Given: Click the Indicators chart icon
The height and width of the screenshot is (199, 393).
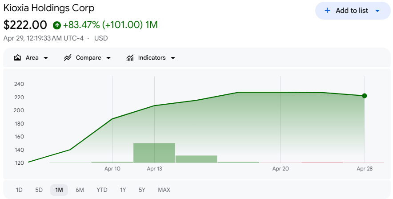Looking at the screenshot, I should (130, 58).
